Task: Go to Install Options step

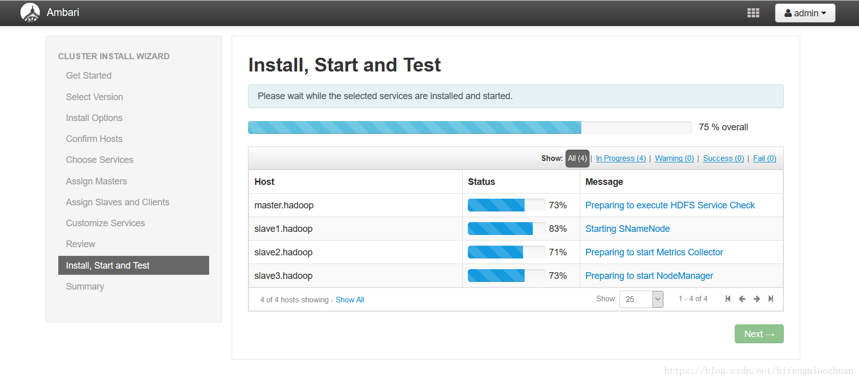Action: pyautogui.click(x=94, y=118)
